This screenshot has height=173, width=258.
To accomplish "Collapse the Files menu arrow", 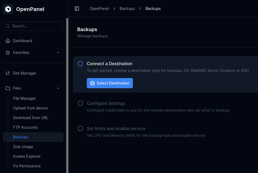I will [x=58, y=88].
